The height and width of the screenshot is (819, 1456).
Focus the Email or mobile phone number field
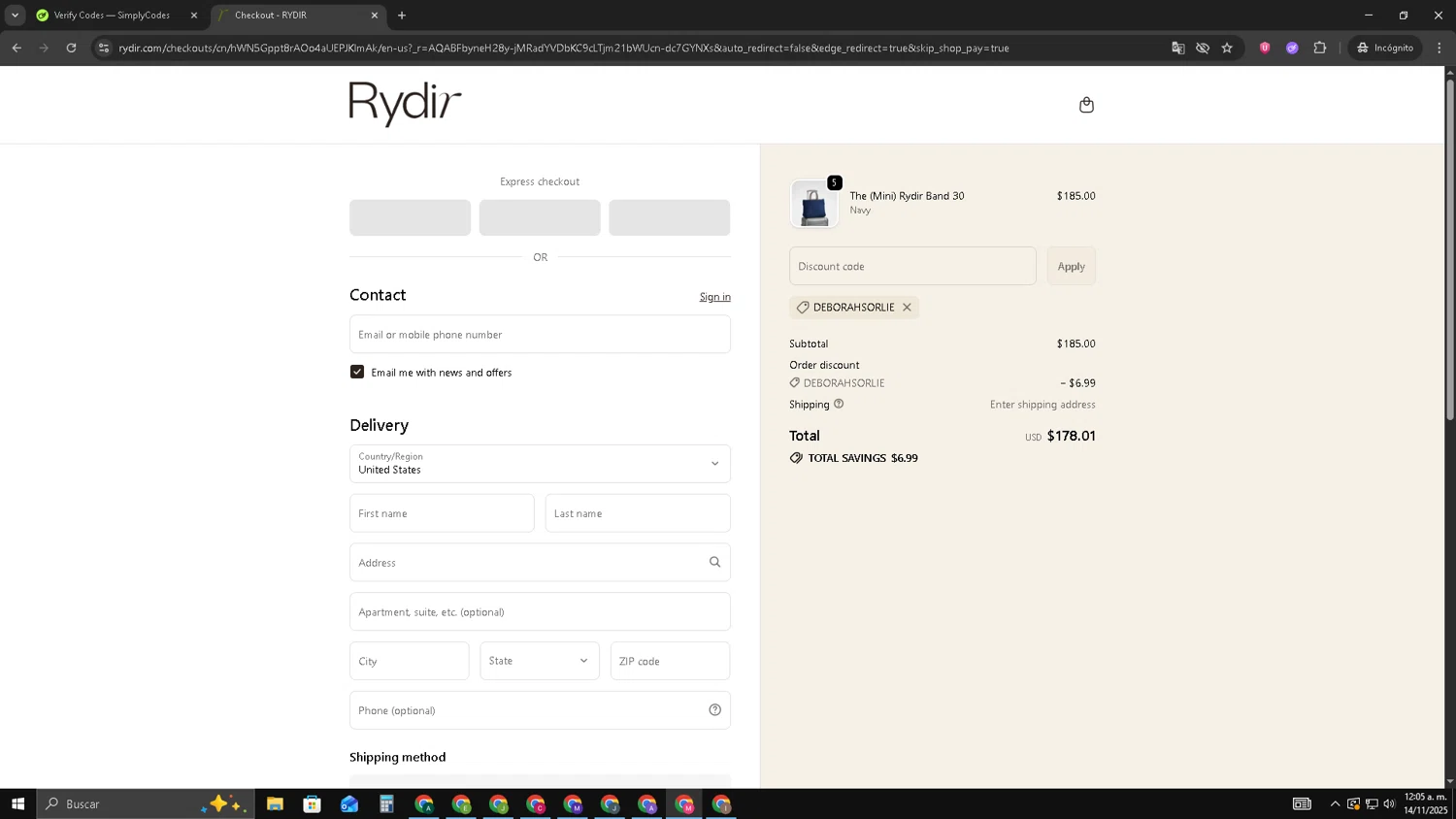coord(540,334)
